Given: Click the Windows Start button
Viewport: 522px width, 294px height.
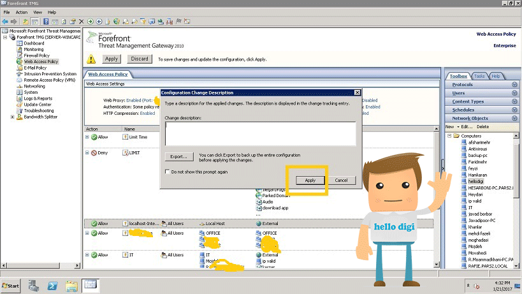Looking at the screenshot, I should [x=10, y=286].
